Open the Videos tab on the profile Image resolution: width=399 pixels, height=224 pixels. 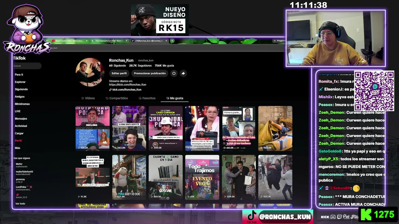(x=88, y=98)
